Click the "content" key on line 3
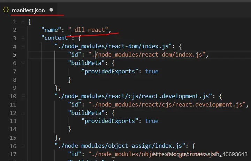The image size is (251, 161). (x=56, y=38)
